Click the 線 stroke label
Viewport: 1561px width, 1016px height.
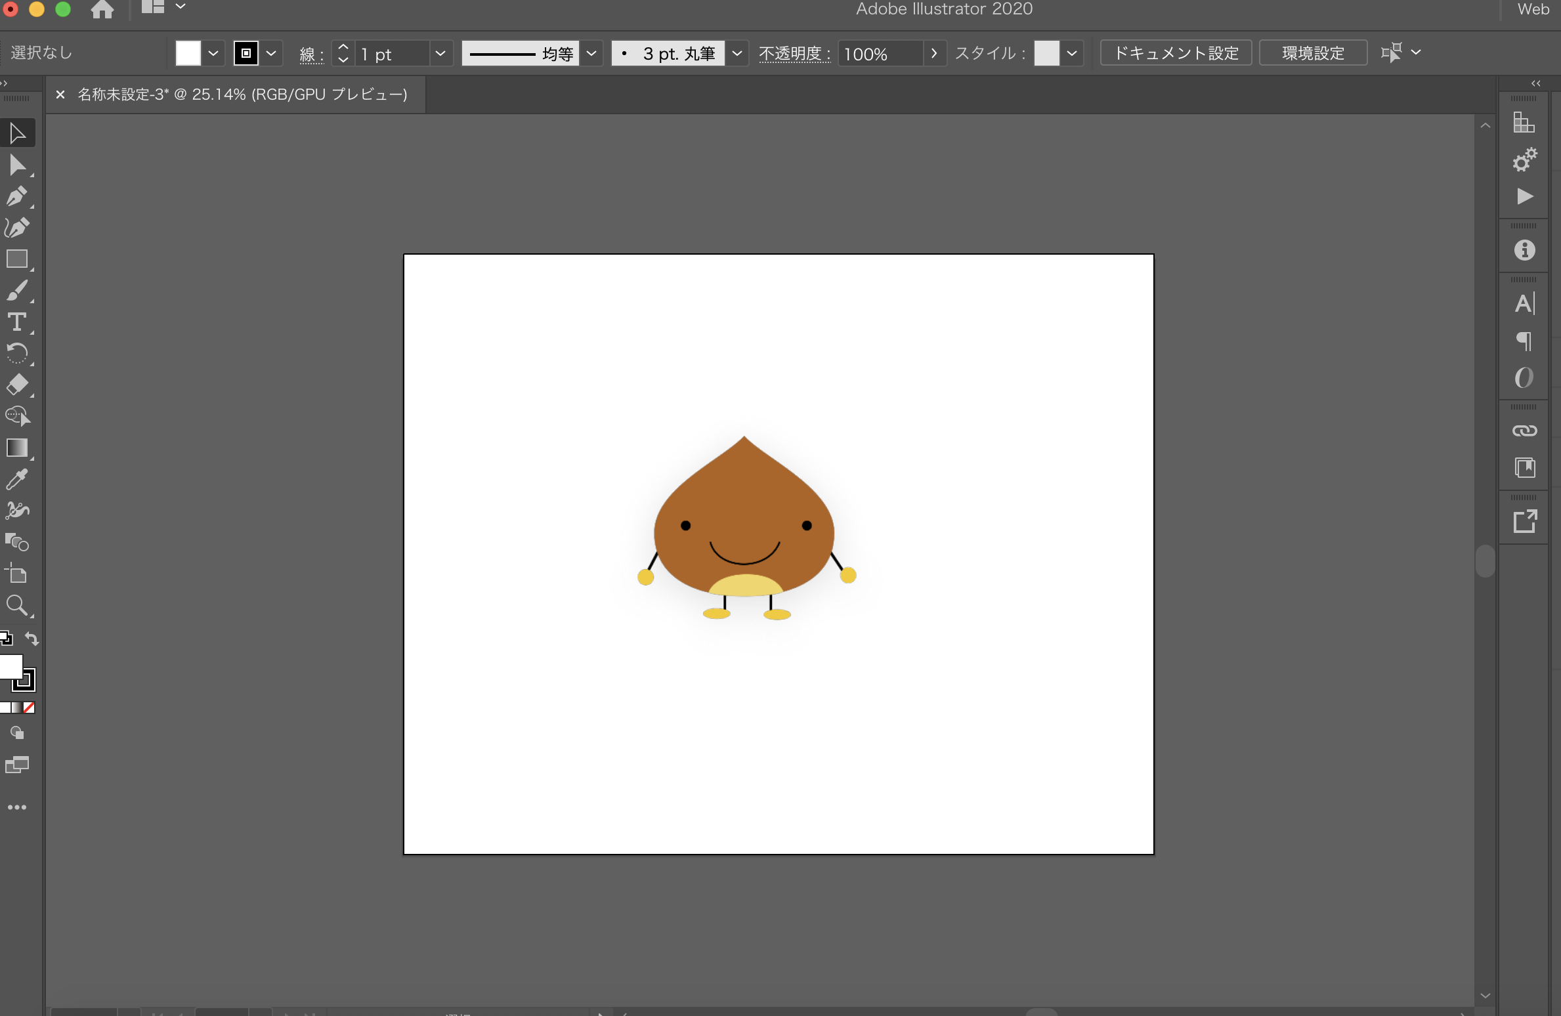click(x=311, y=54)
